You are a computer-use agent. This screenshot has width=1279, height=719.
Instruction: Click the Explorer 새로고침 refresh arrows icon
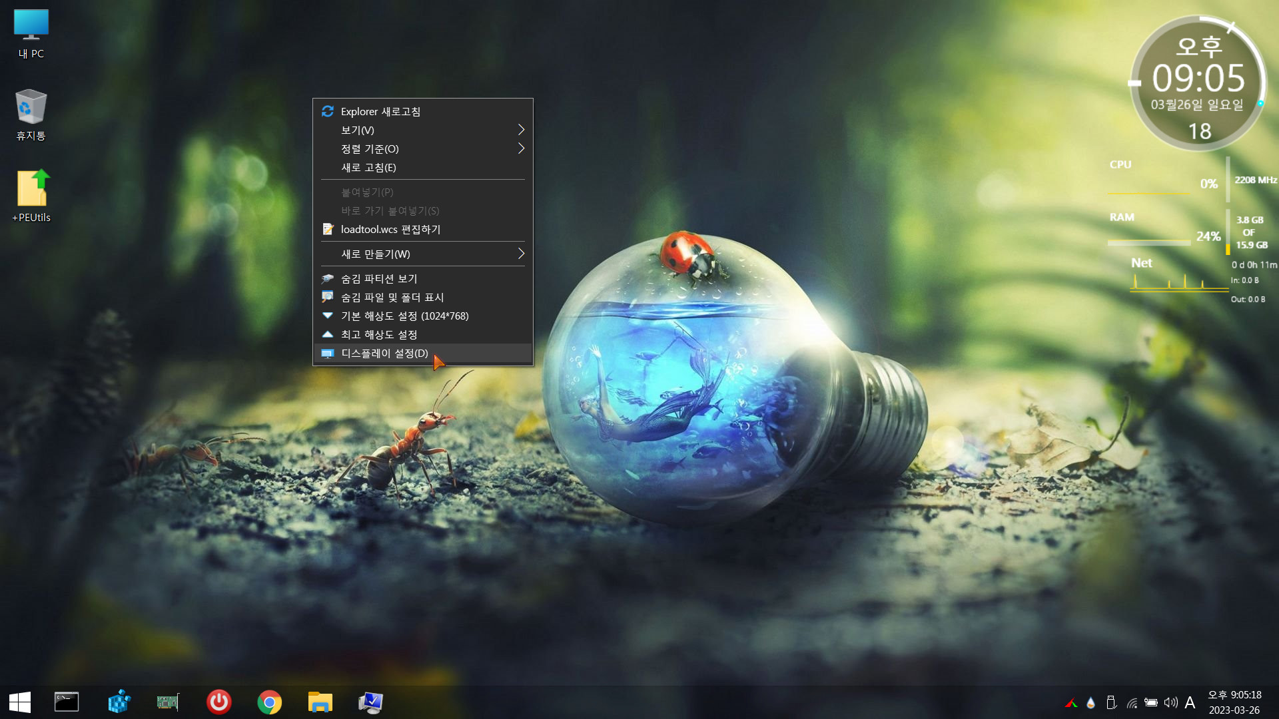[327, 111]
